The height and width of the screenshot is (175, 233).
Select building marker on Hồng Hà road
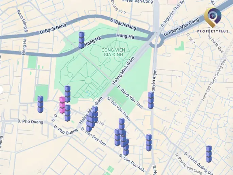[x=82, y=40]
